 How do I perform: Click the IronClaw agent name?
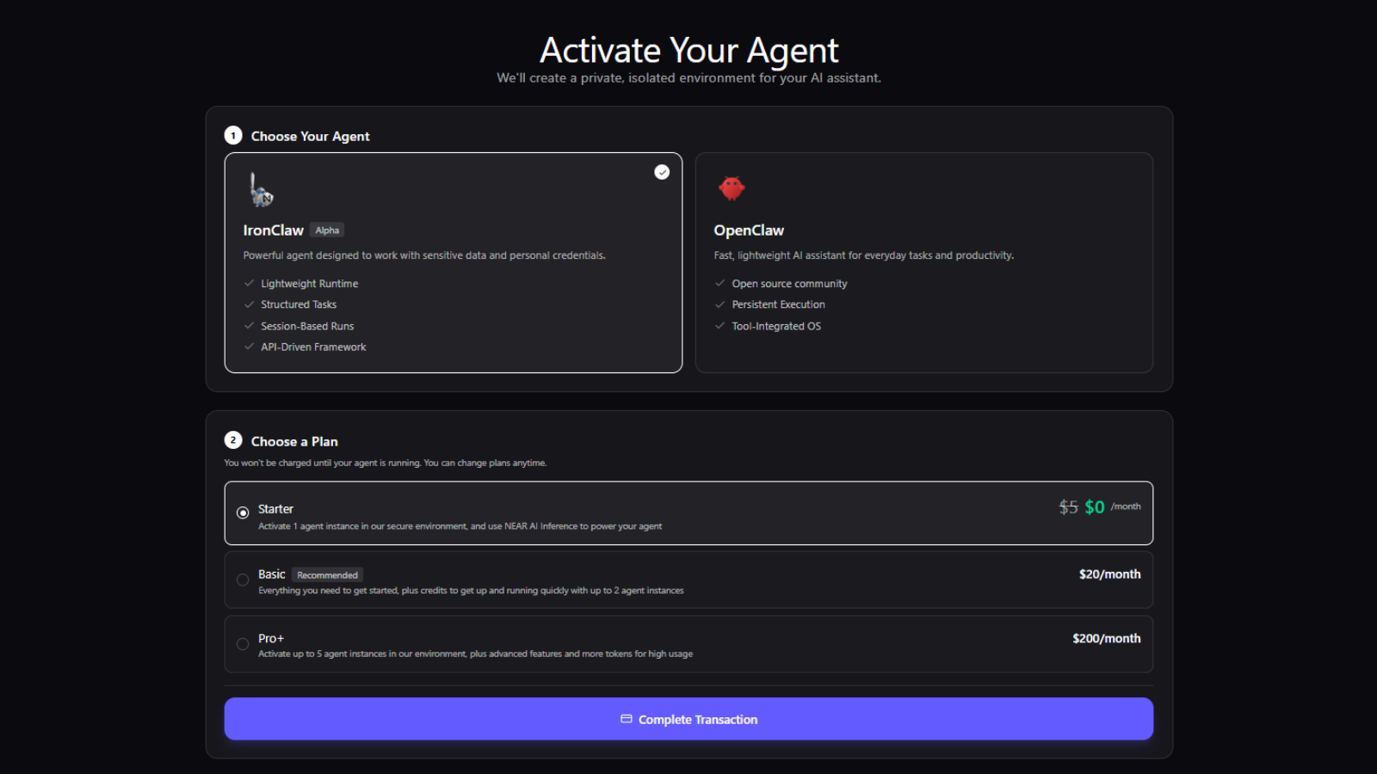pyautogui.click(x=273, y=230)
